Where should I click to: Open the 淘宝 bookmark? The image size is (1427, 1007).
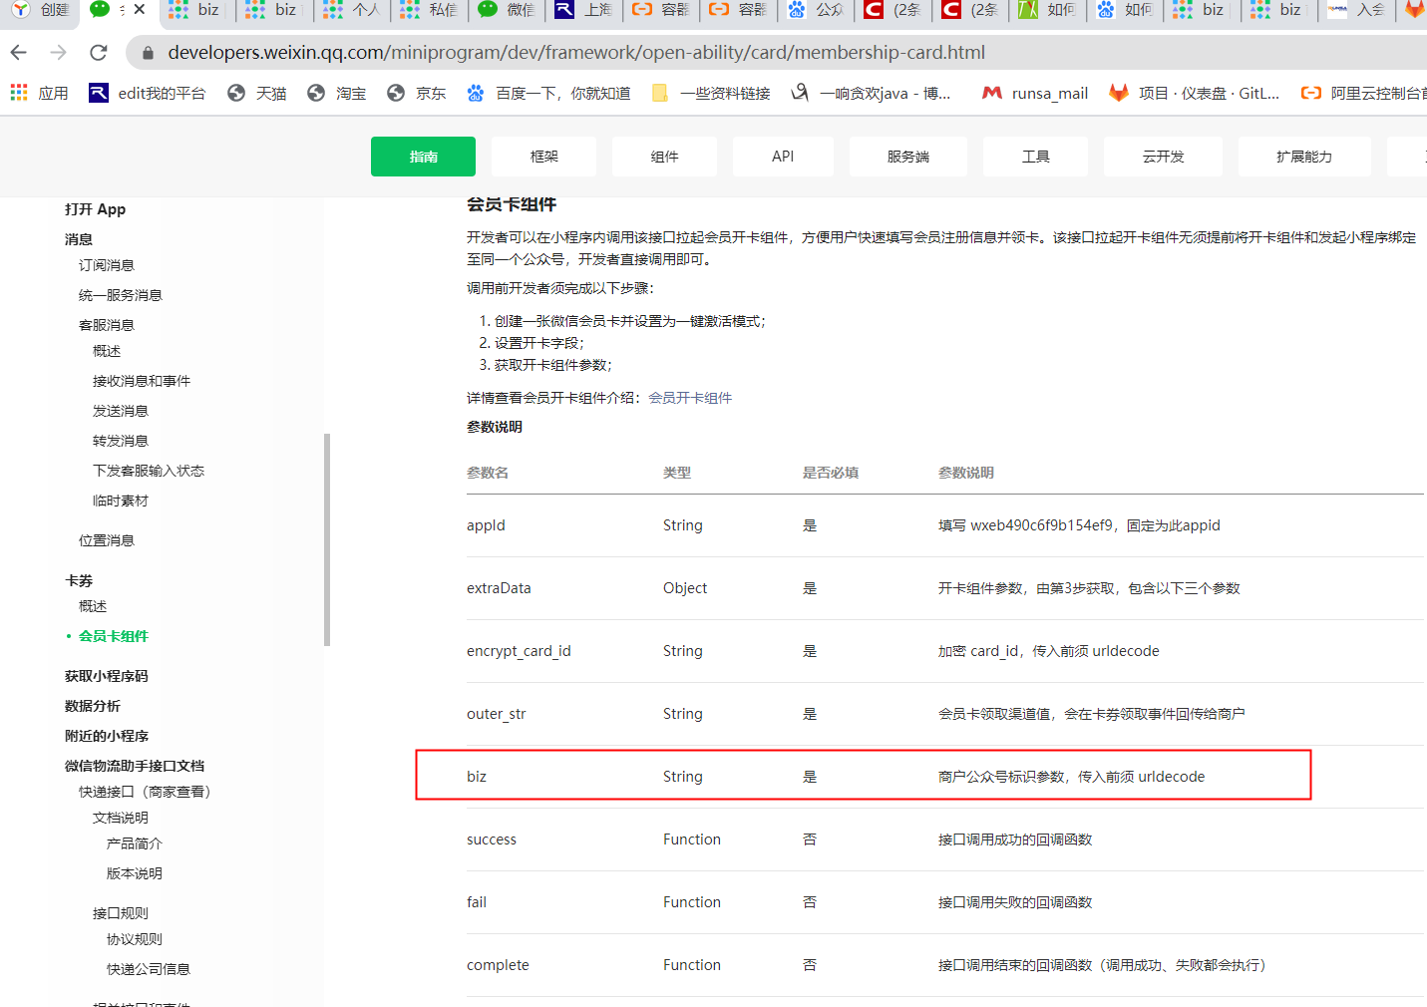(337, 93)
